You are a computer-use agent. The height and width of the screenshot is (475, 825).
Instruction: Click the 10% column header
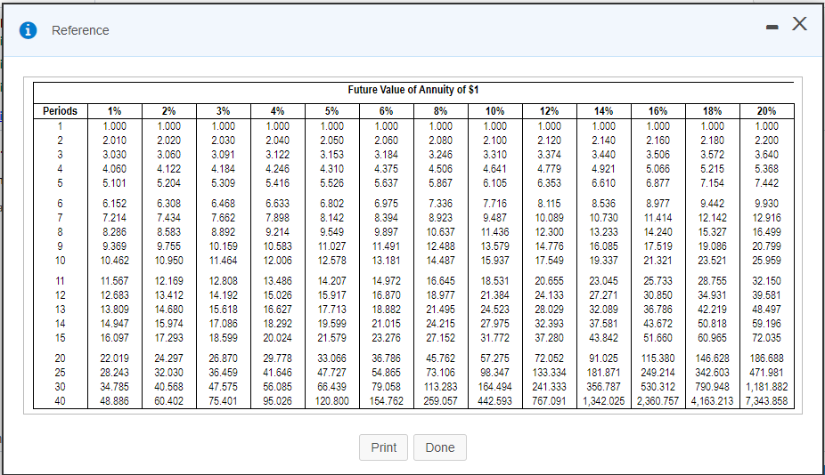[x=494, y=111]
